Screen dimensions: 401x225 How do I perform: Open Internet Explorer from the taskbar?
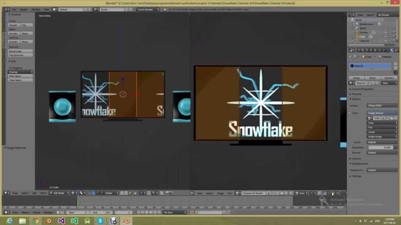point(9,221)
